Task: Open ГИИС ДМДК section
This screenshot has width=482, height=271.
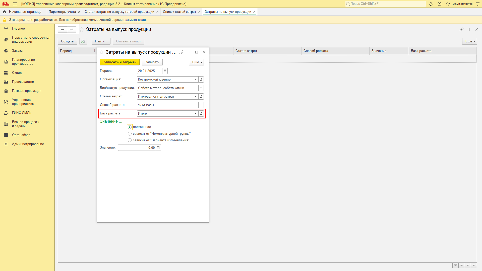Action: click(22, 113)
